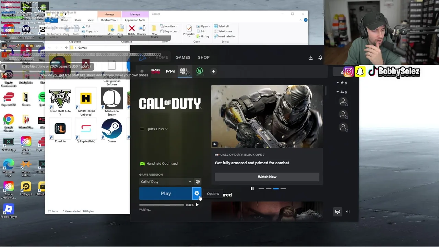Switch to the GAMES tab in Battle.net

coord(183,58)
